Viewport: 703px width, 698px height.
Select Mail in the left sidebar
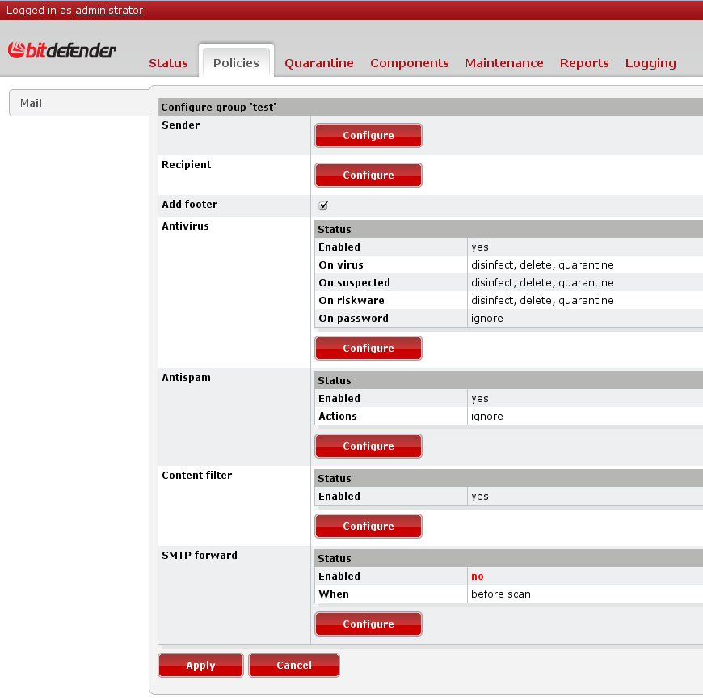(x=32, y=104)
